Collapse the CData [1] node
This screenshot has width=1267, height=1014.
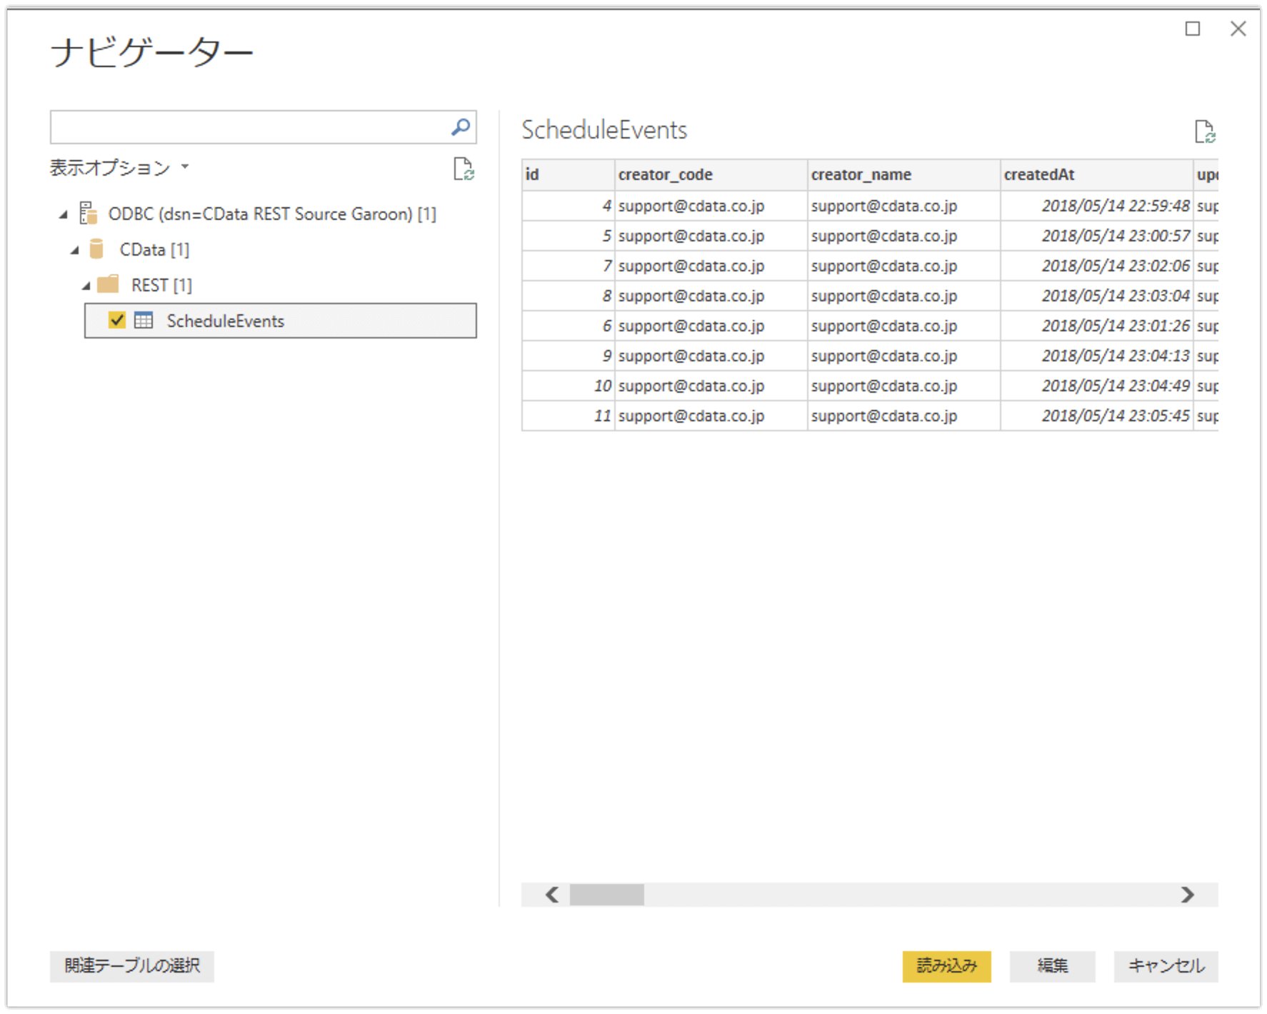click(x=75, y=250)
